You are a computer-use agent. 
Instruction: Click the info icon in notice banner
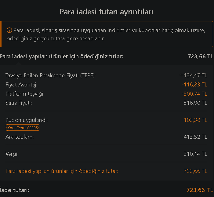pos(9,30)
